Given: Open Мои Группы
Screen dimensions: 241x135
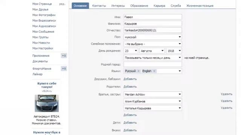Looking at the screenshot, I should [40, 37].
